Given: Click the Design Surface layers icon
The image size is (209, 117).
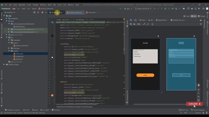Looking at the screenshot, I should 131,20.
